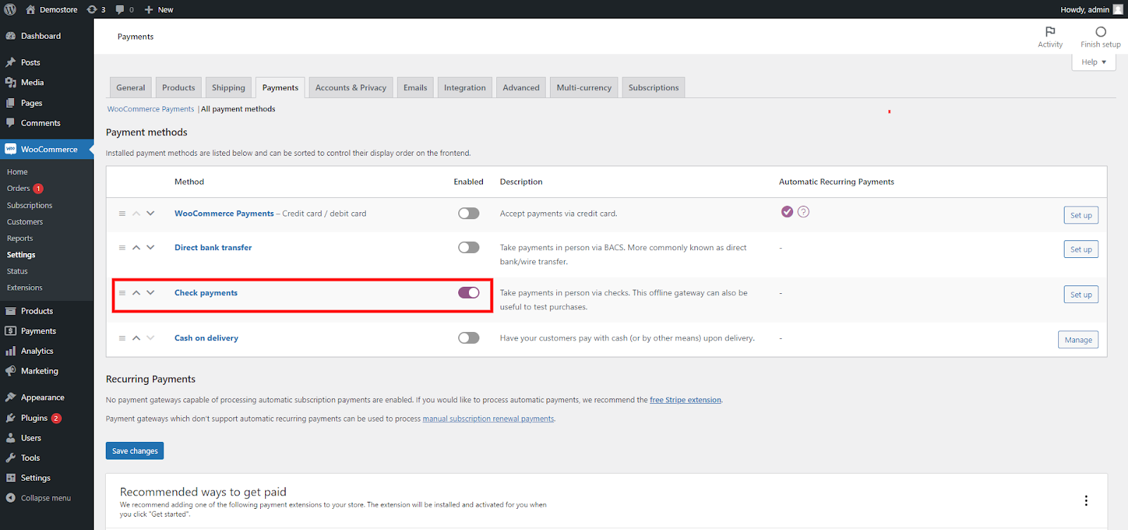The width and height of the screenshot is (1128, 530).
Task: Switch to the Accounts & Privacy tab
Action: coord(350,87)
